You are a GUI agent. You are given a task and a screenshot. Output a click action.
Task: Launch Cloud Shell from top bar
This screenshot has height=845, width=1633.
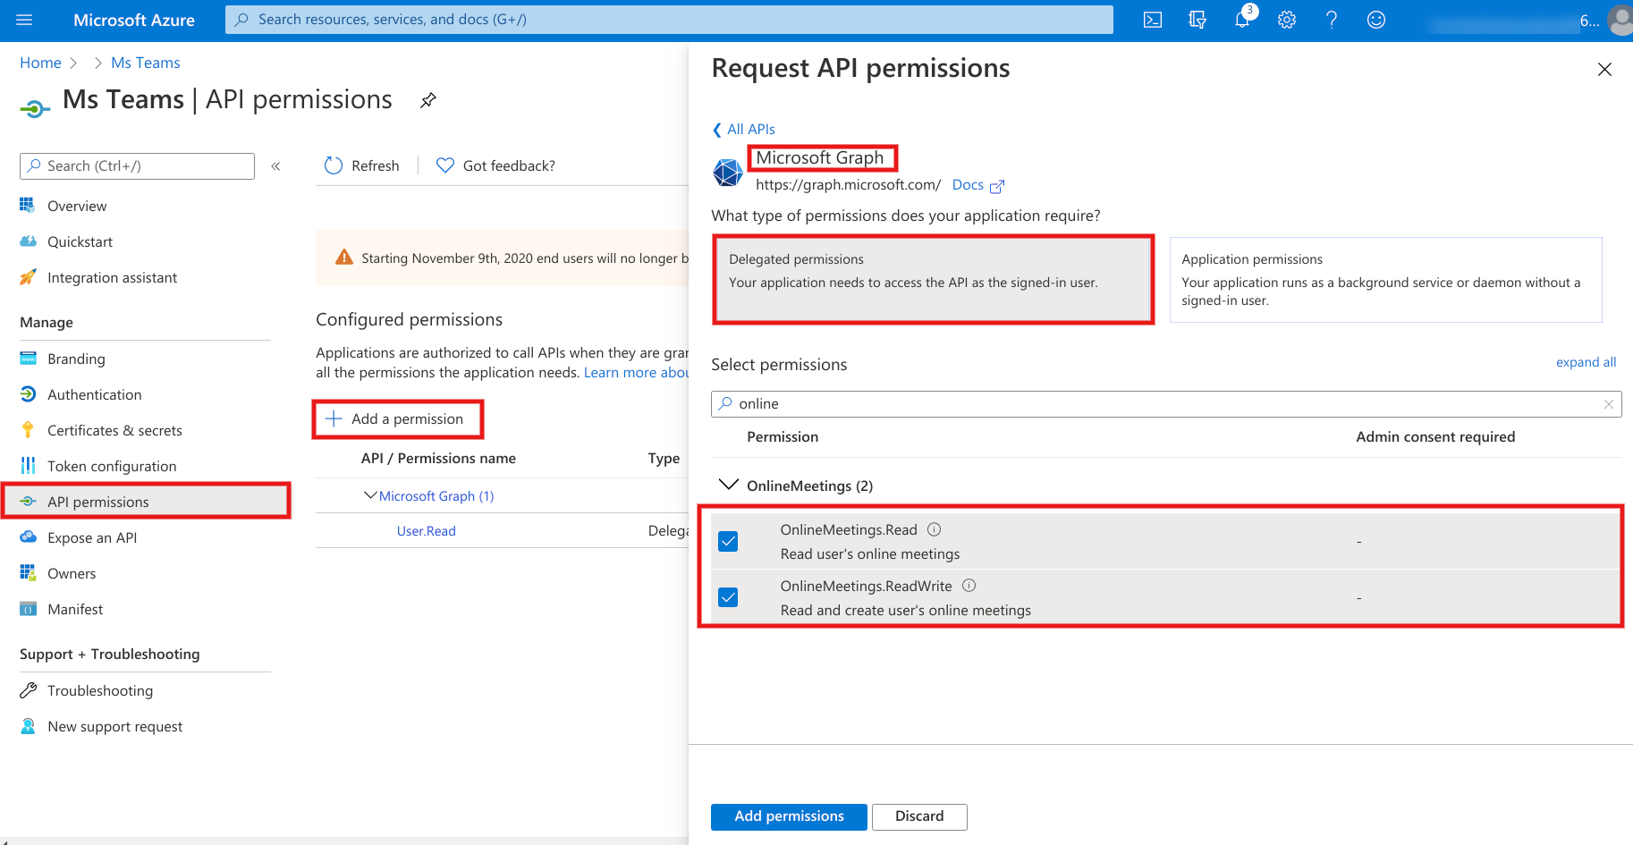[1153, 20]
